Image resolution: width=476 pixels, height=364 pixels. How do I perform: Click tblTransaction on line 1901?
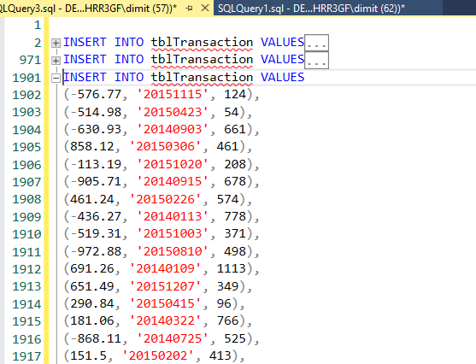click(x=203, y=78)
